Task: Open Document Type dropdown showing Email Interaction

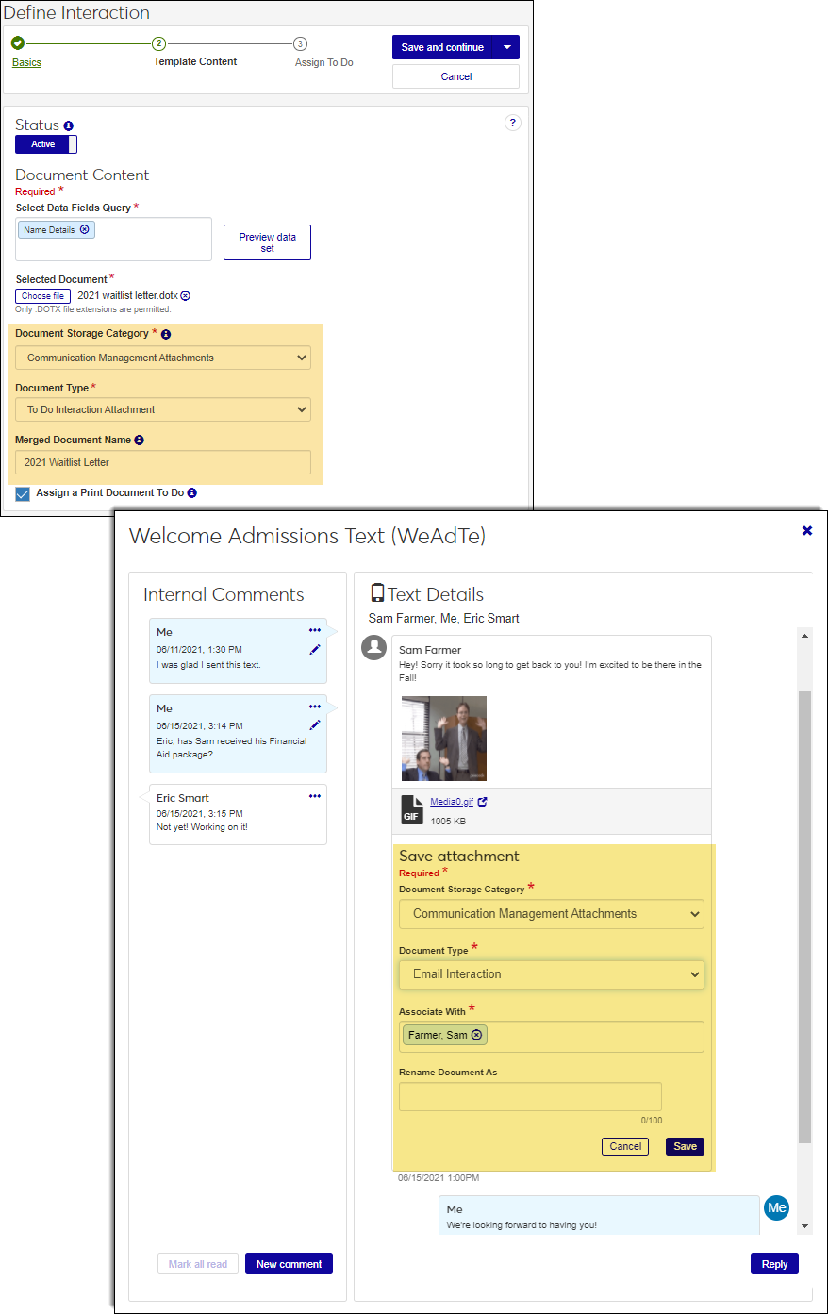Action: [x=551, y=974]
